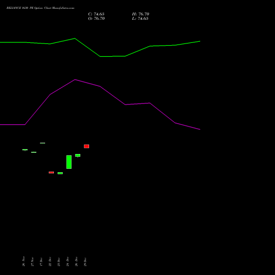The image size is (275, 275).
Task: Click the close price value C: 74.65
Action: click(96, 14)
